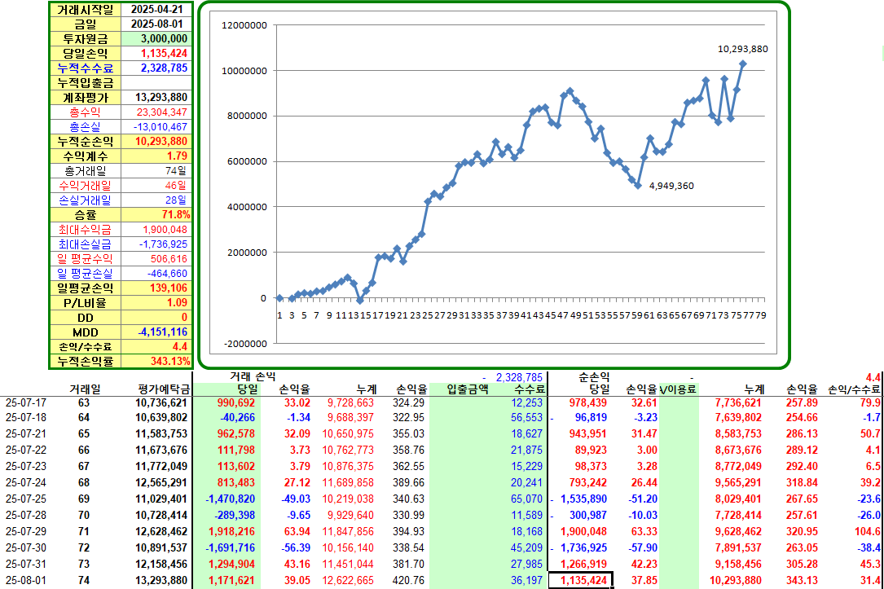Viewport: 884px width, 589px height.
Task: Click the 당일 손익 cell 1,918,216
Action: (231, 532)
